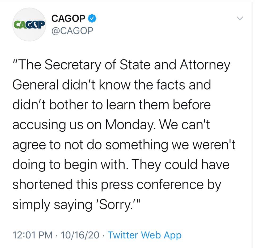Open the tweet options chevron menu
This screenshot has width=255, height=248.
pyautogui.click(x=240, y=18)
